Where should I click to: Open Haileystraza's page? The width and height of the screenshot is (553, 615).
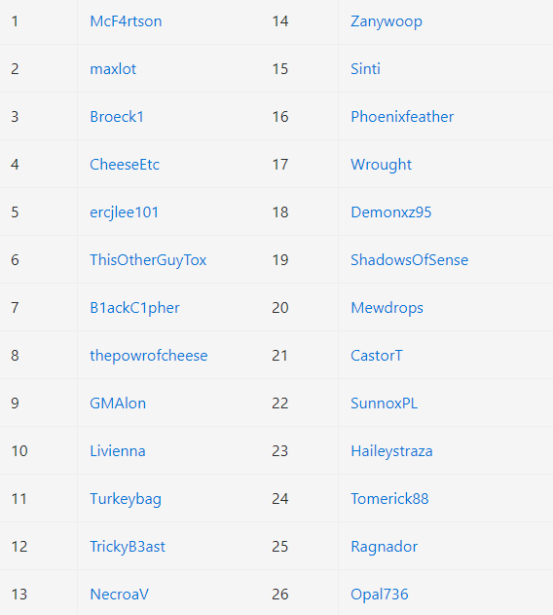pos(391,452)
